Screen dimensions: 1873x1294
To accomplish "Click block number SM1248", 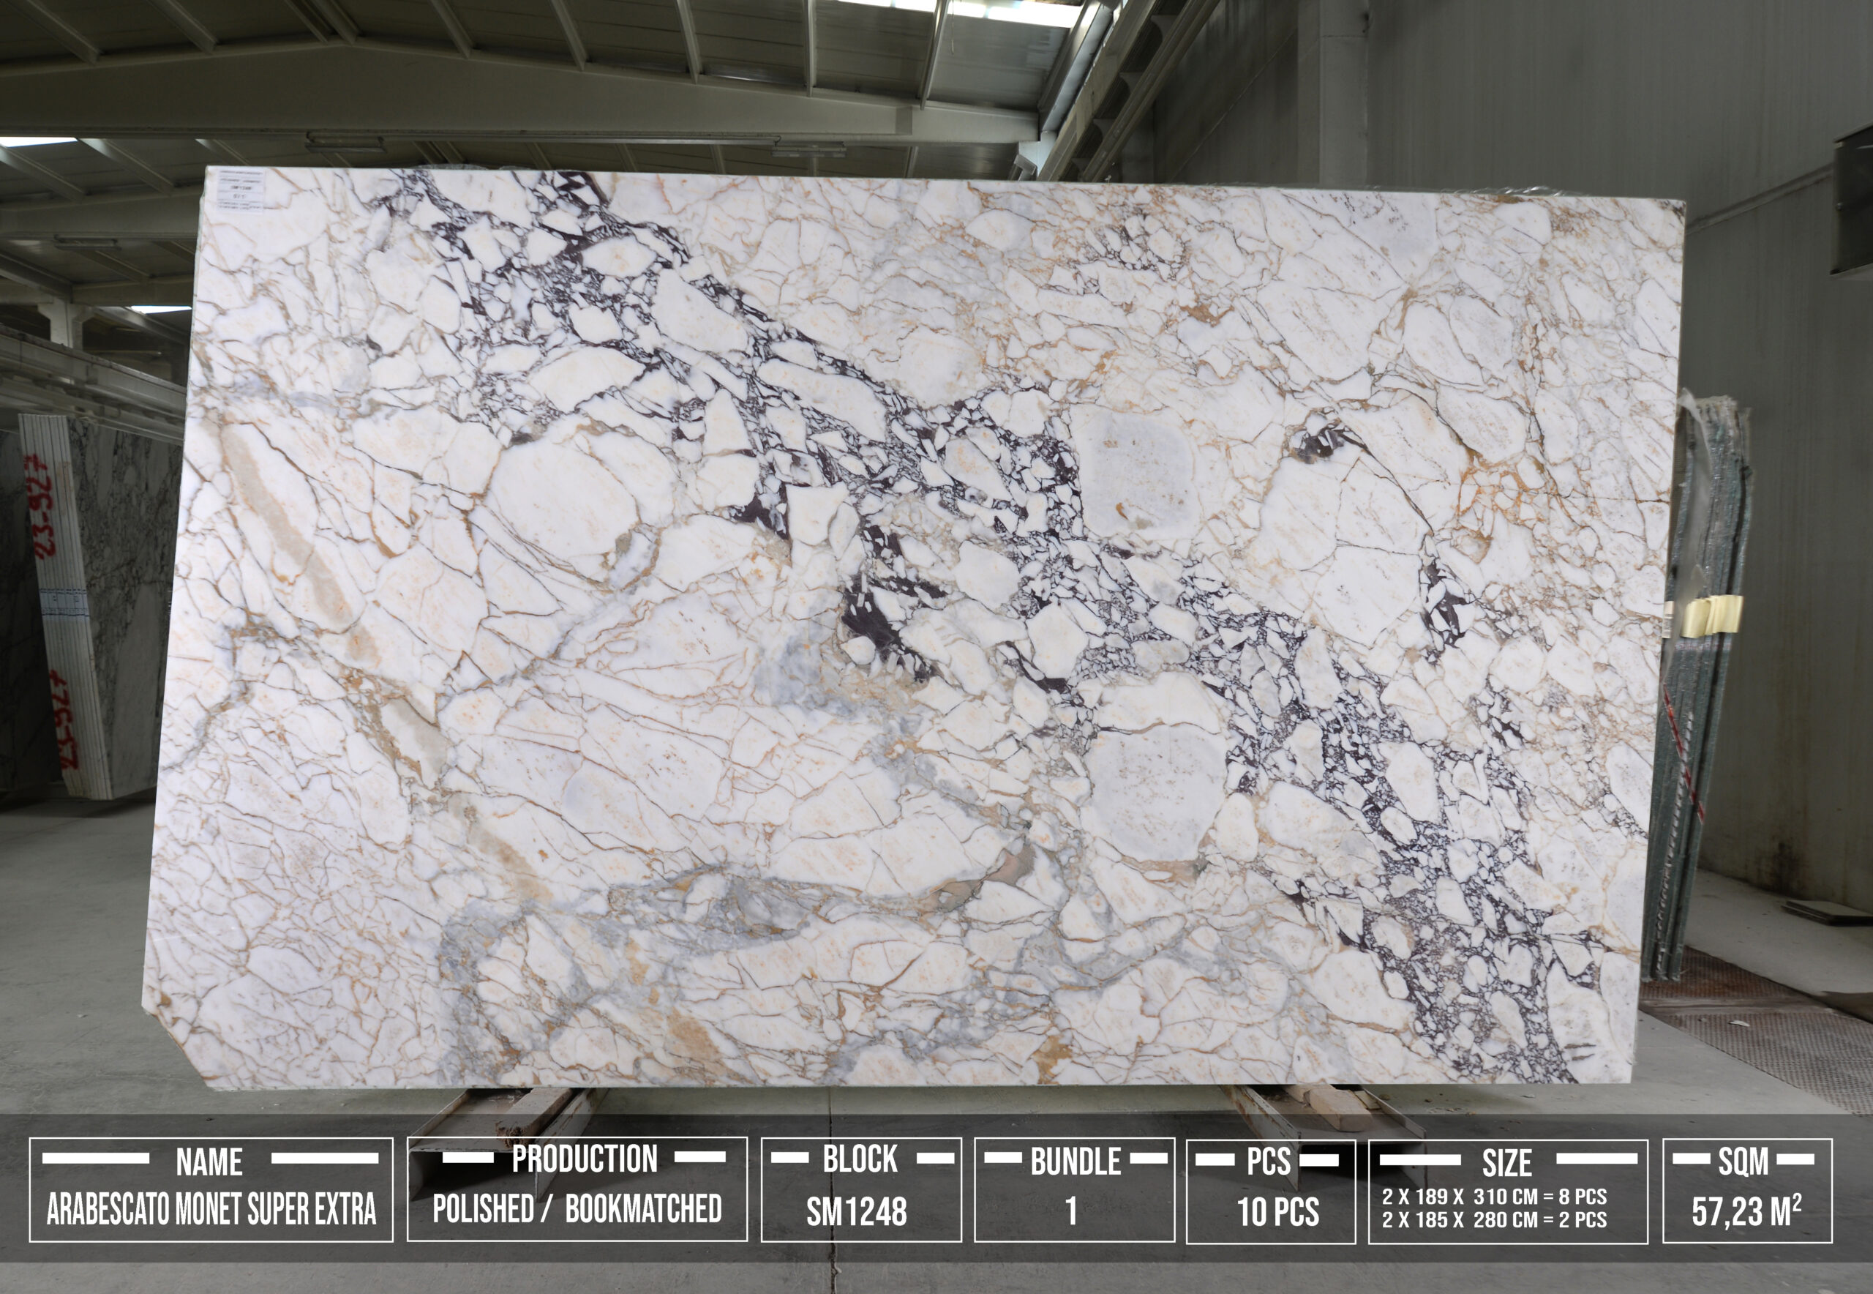I will point(857,1212).
